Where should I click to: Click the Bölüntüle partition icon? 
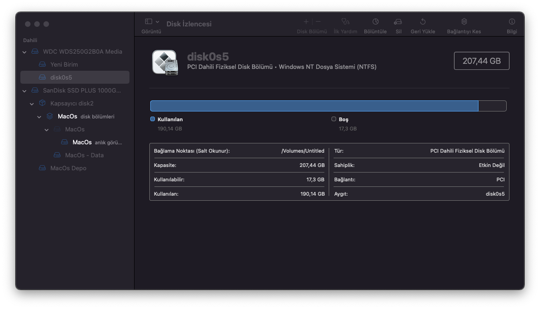(375, 22)
